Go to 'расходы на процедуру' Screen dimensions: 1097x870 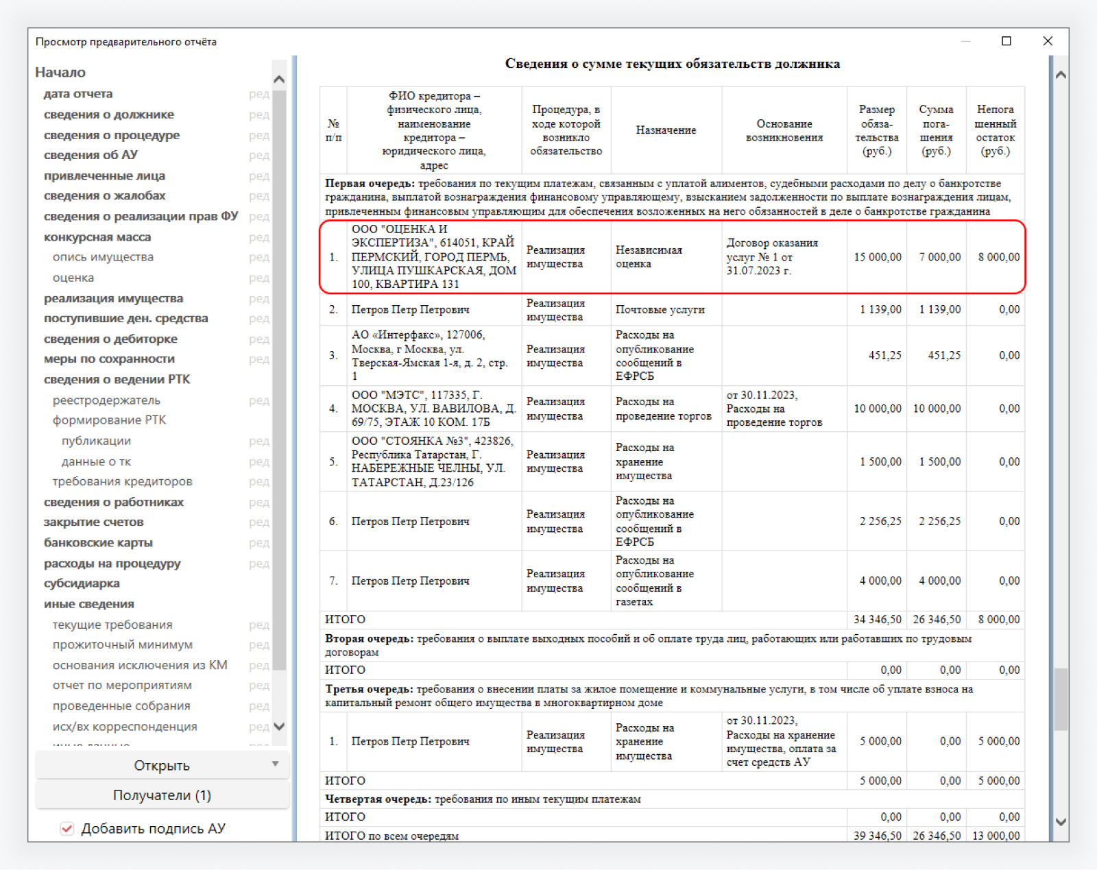tap(112, 563)
